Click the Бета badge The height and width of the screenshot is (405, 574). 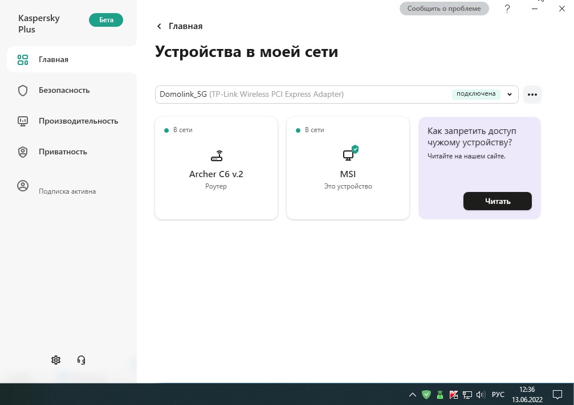tap(106, 20)
